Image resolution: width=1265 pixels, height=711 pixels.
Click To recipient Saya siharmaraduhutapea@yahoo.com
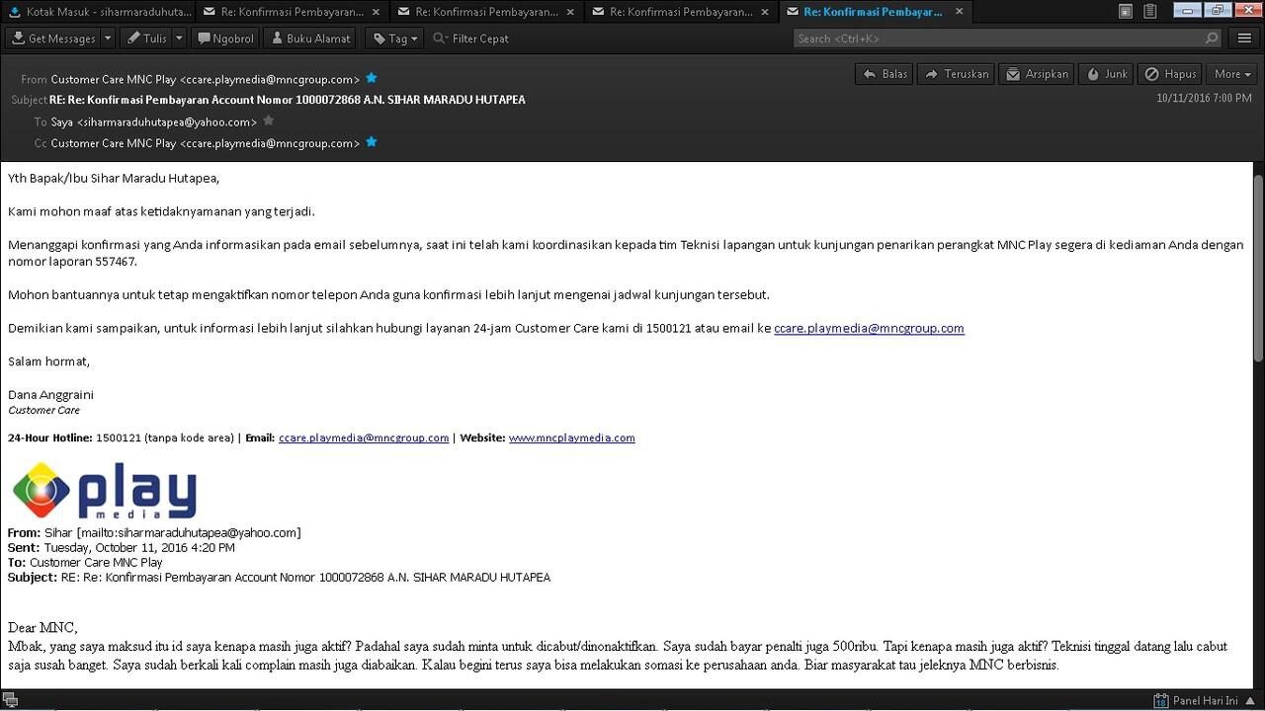pyautogui.click(x=154, y=122)
